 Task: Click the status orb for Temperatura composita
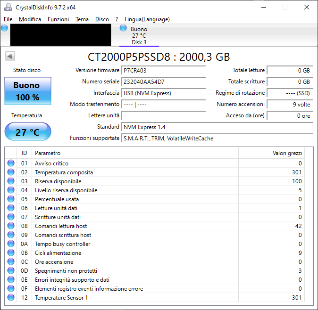click(x=11, y=172)
